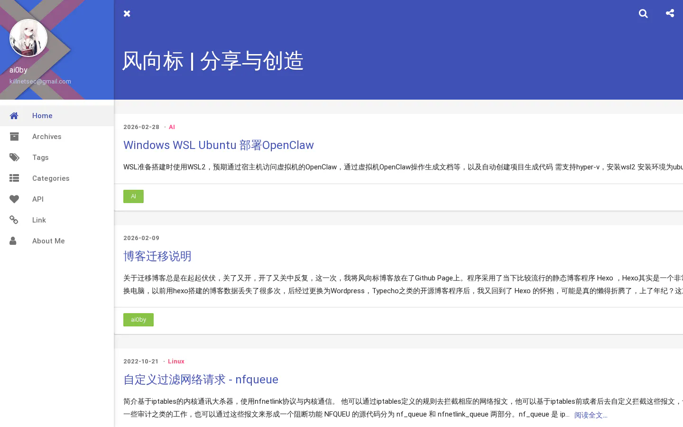The image size is (683, 427).
Task: Open the Home menu item
Action: click(57, 116)
